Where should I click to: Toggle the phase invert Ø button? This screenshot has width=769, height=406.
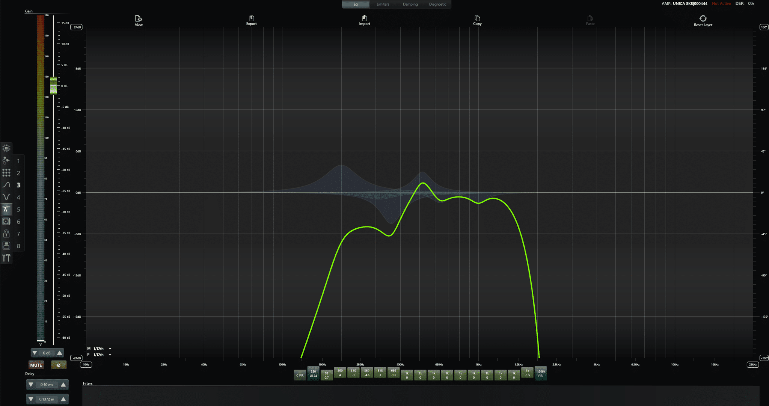tap(59, 365)
